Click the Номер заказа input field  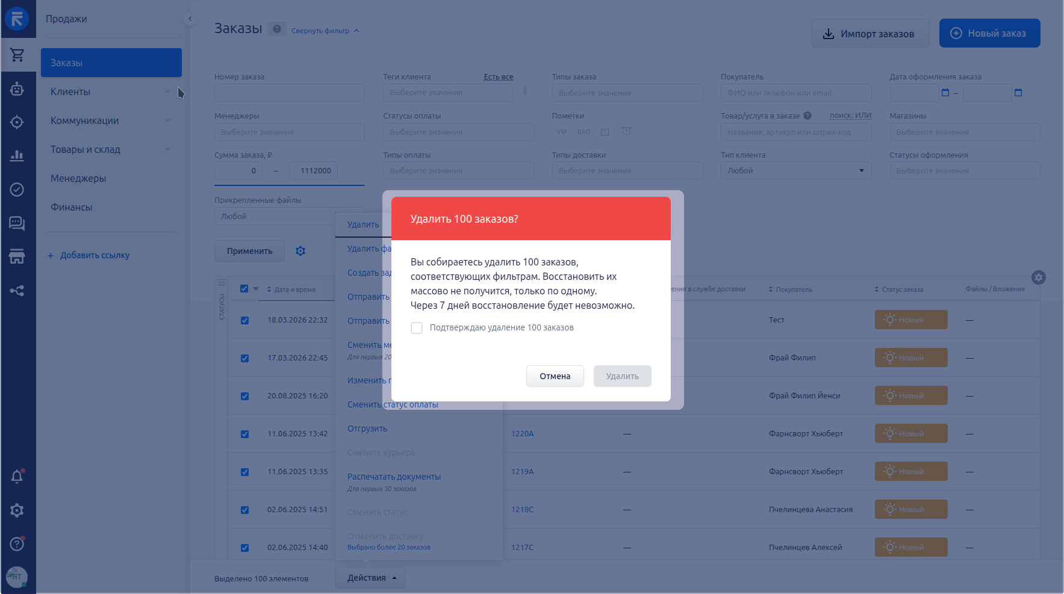[289, 93]
